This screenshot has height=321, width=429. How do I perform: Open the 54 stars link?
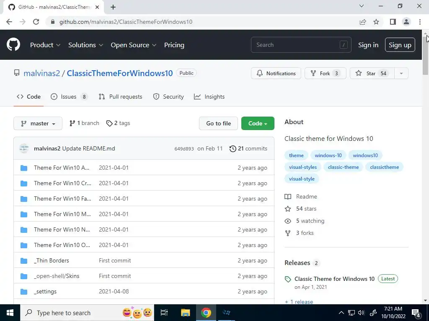[301, 209]
